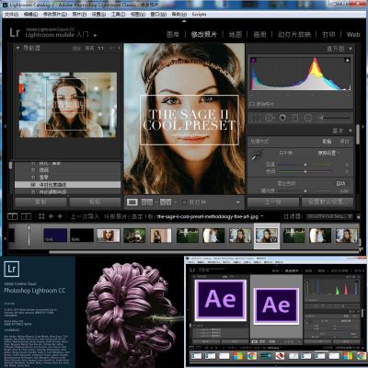Click the navigator preview image
The width and height of the screenshot is (368, 368).
[x=68, y=105]
